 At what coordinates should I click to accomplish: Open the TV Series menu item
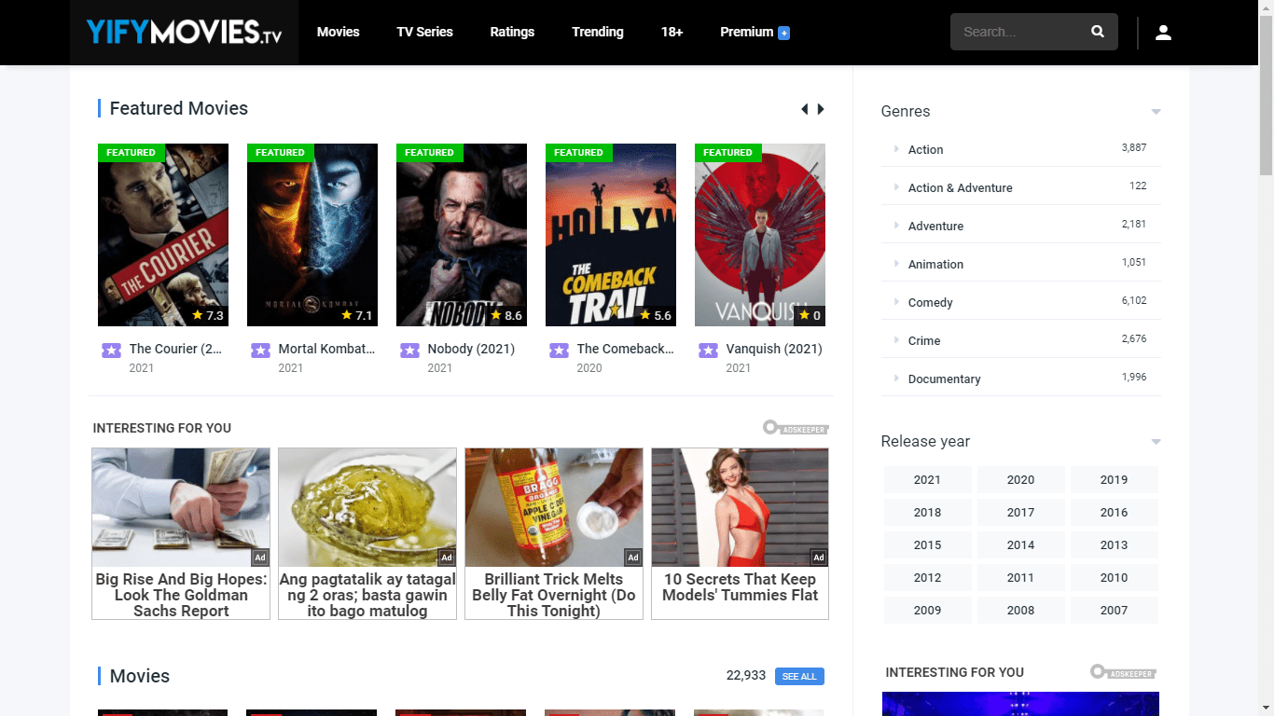[424, 32]
